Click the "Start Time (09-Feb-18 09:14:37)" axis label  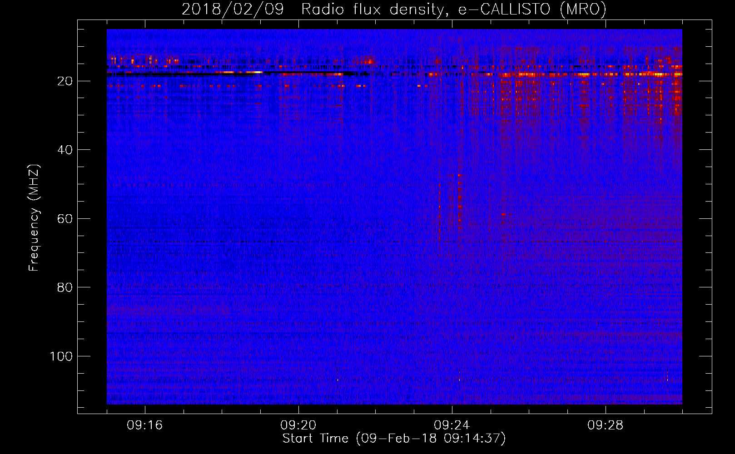(x=394, y=439)
